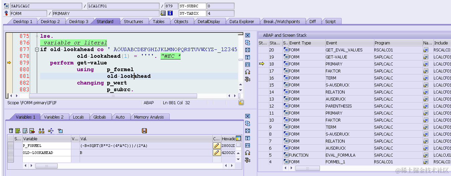Open the Break./Watchpoints tab
Screen dimensions: 451x176
282,21
